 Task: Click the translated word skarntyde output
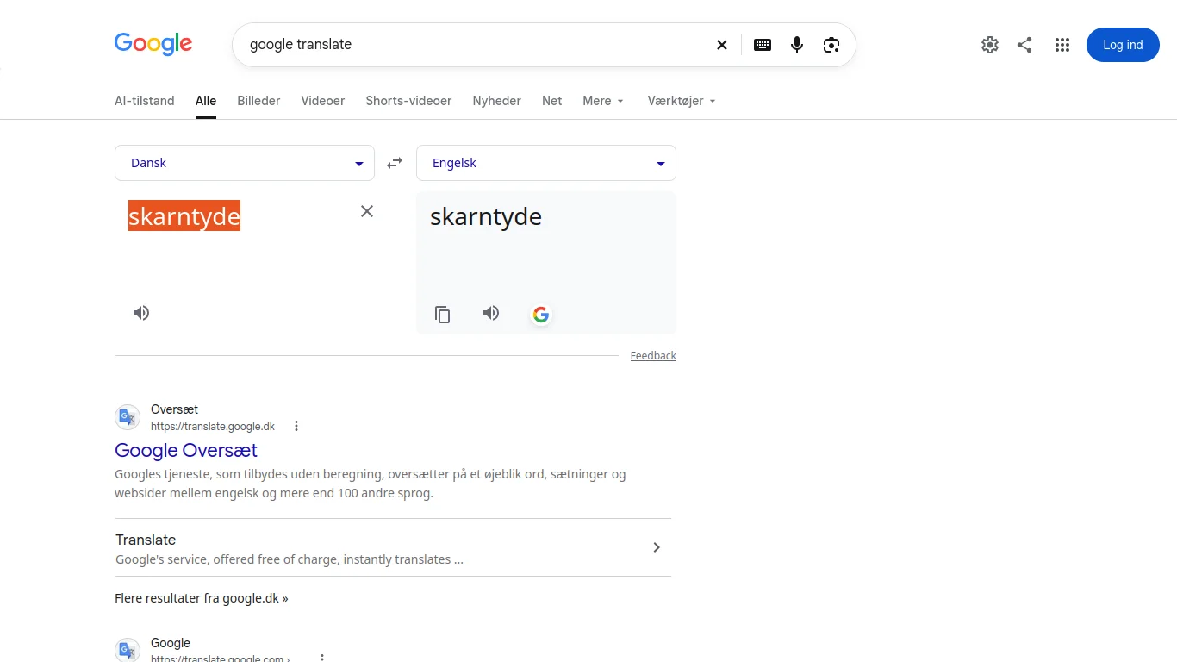[486, 216]
